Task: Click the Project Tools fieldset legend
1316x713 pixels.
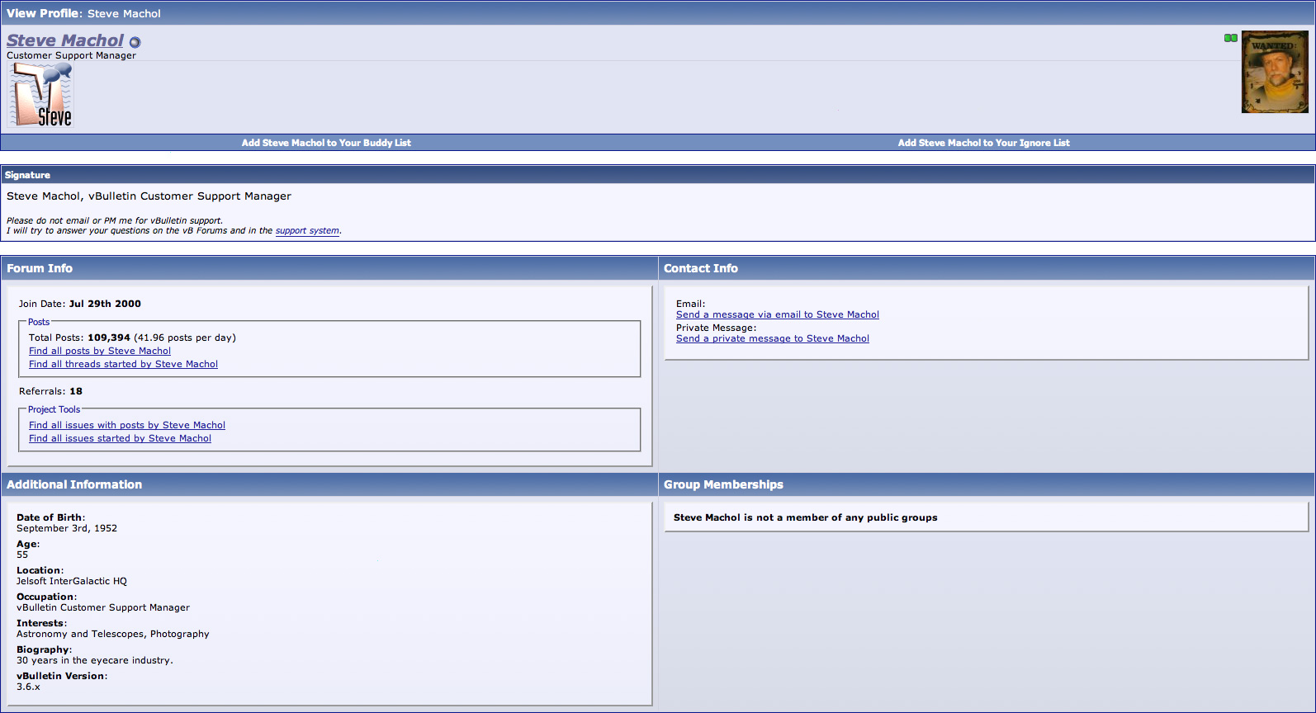Action: click(x=54, y=409)
